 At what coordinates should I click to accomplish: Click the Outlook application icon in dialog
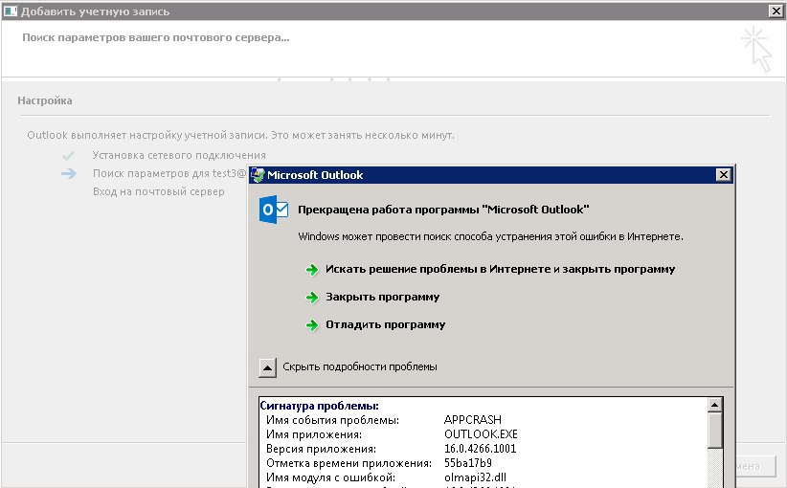point(274,210)
